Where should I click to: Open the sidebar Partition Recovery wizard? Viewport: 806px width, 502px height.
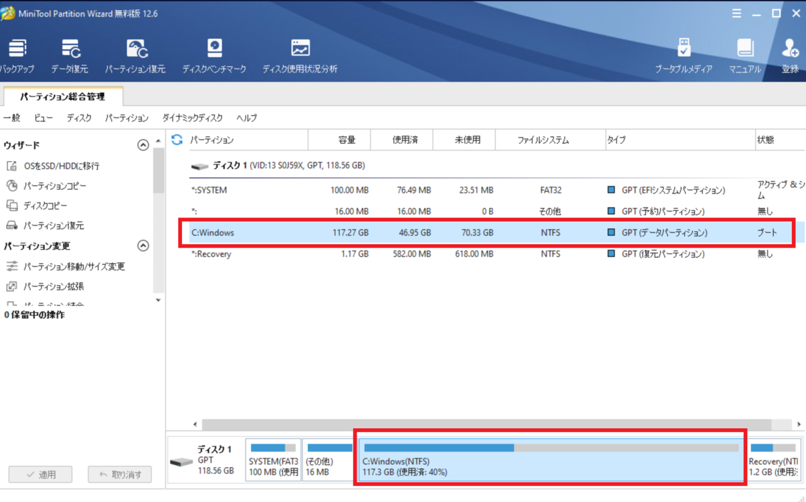click(45, 226)
